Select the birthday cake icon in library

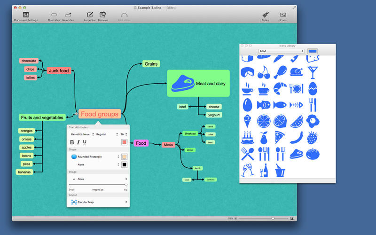click(x=247, y=137)
